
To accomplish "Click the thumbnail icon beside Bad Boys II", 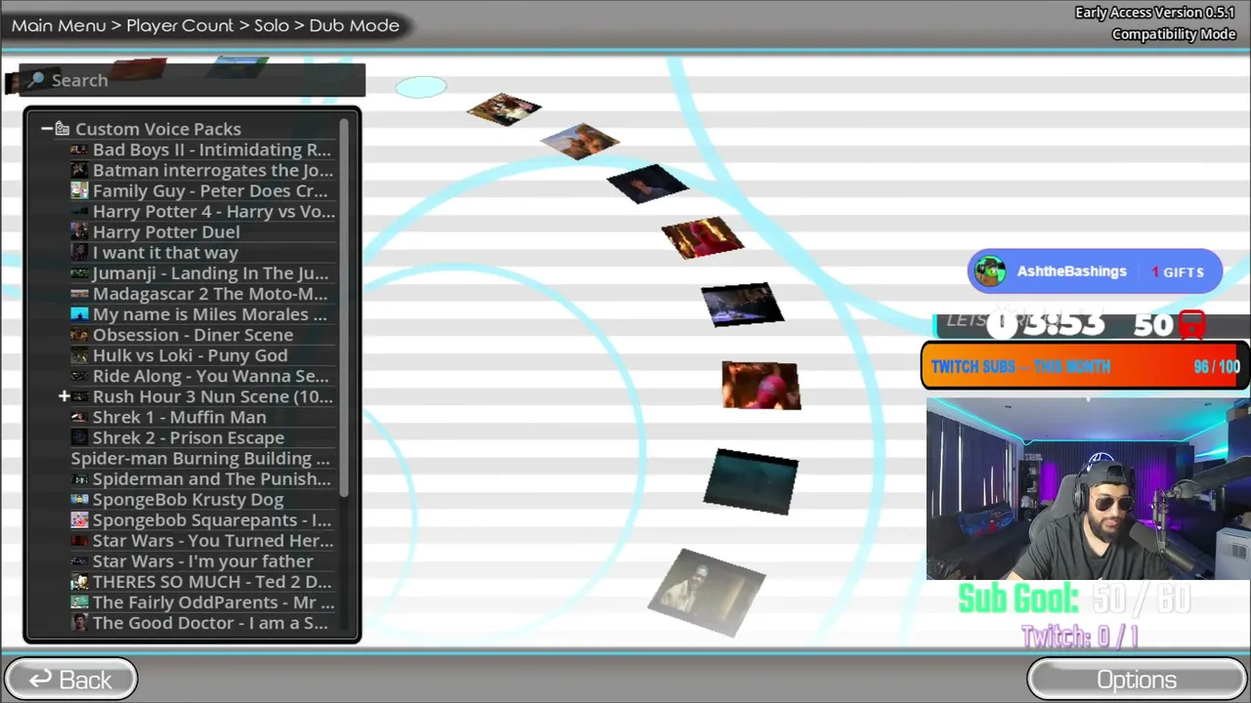I will point(79,150).
